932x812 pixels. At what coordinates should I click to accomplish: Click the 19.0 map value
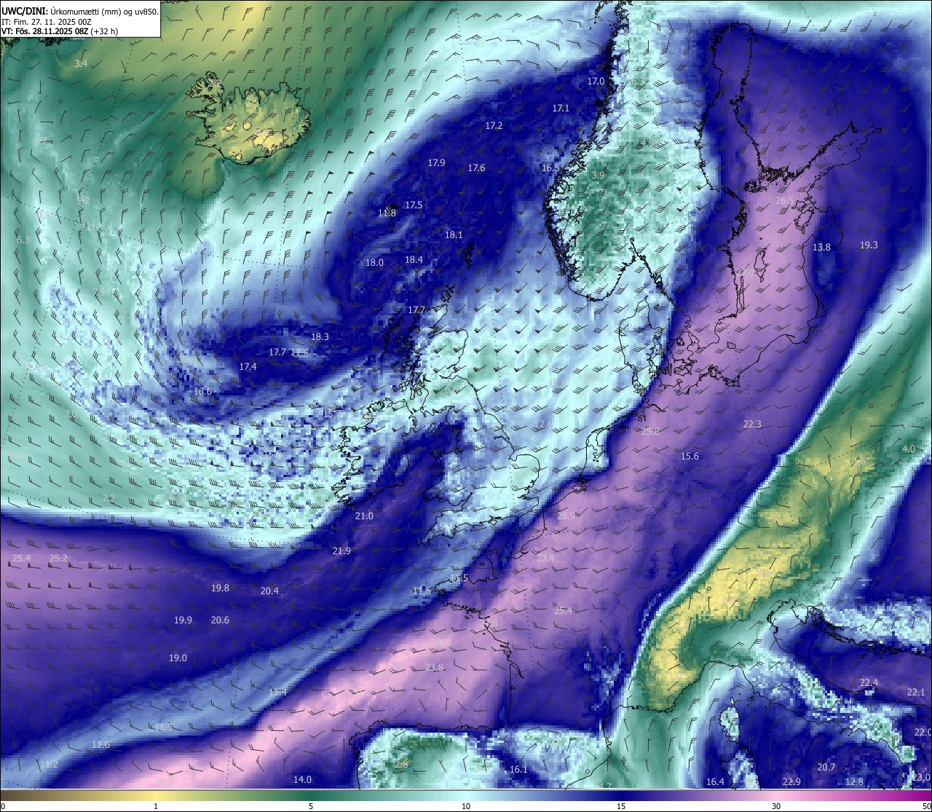178,658
